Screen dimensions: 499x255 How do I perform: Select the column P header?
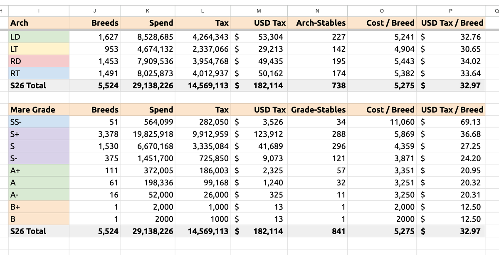(x=451, y=10)
